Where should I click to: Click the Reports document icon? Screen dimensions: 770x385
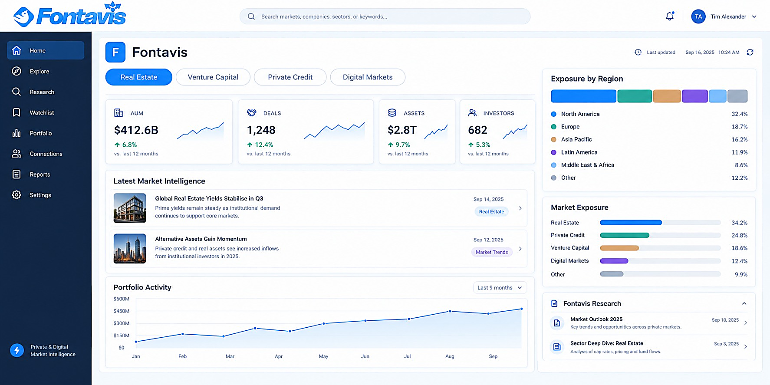pyautogui.click(x=16, y=174)
